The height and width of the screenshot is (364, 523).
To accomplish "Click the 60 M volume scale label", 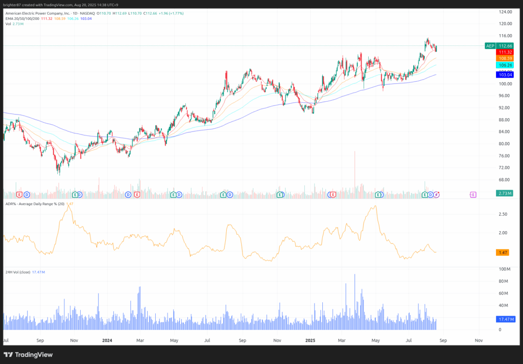I will click(x=503, y=293).
